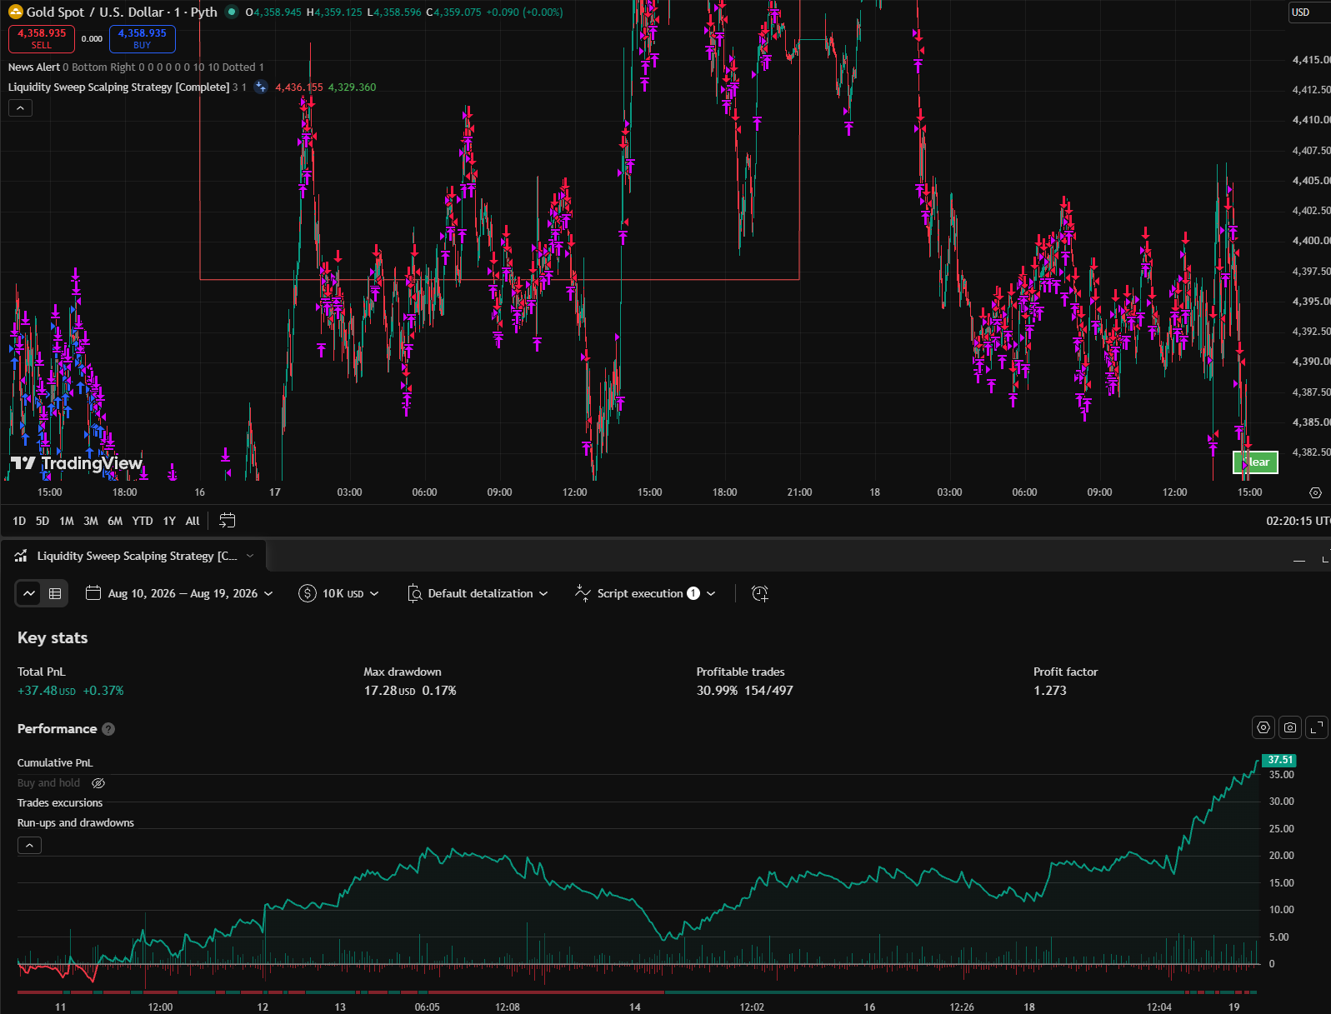Open the performance chart settings hexagon icon
The height and width of the screenshot is (1014, 1331).
[1263, 727]
